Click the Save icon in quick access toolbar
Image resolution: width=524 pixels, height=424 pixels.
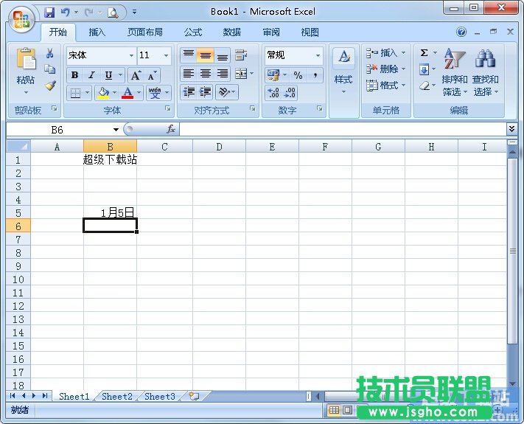[49, 12]
